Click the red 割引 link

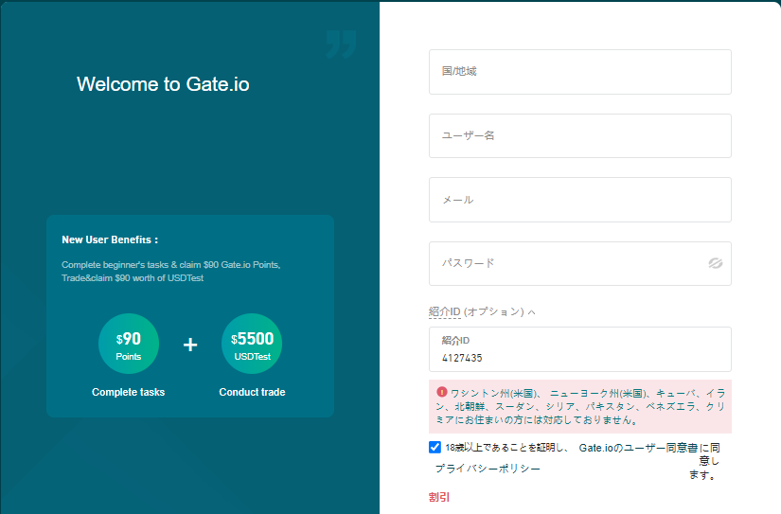(x=439, y=497)
